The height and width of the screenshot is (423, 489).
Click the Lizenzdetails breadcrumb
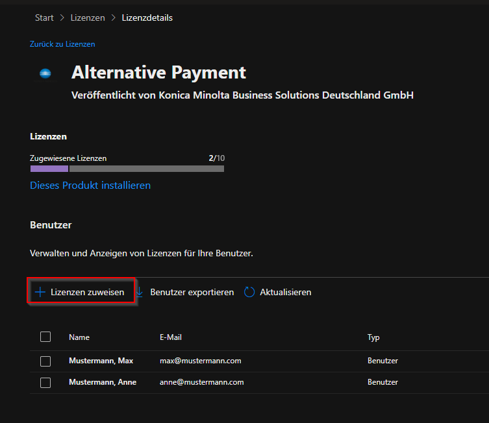point(147,18)
